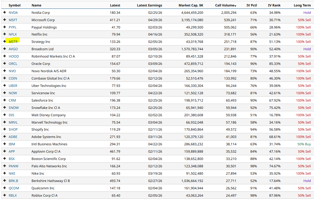
Task: Click plus icon beside BSX
Action: click(5, 158)
